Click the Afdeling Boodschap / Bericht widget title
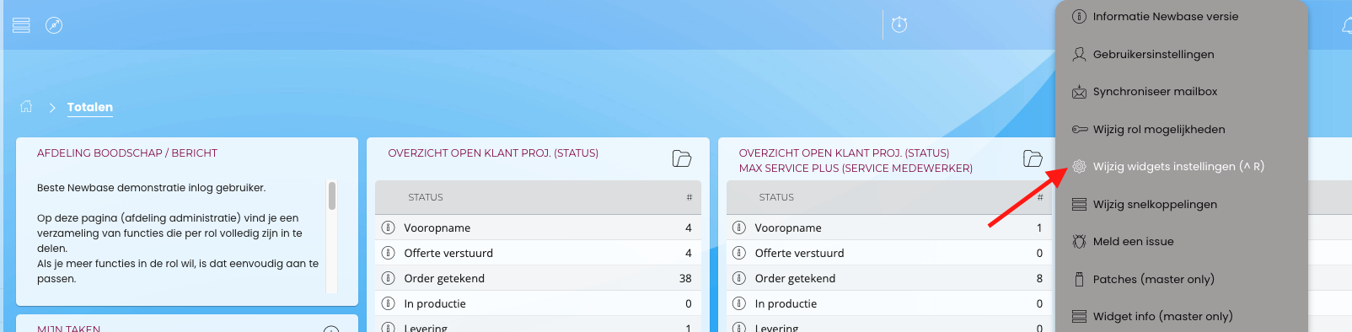This screenshot has height=332, width=1352. [x=127, y=153]
